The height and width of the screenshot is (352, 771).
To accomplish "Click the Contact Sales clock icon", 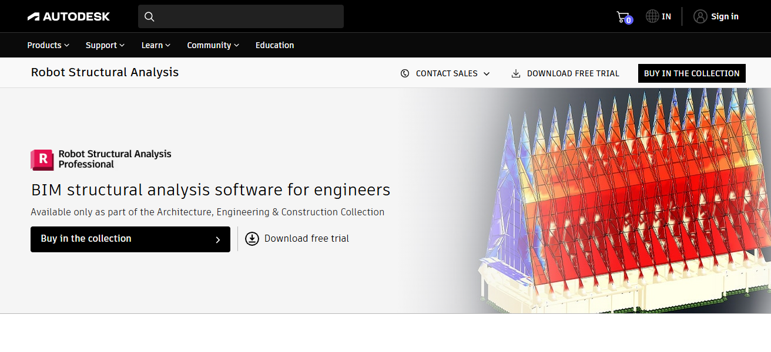I will pyautogui.click(x=405, y=73).
